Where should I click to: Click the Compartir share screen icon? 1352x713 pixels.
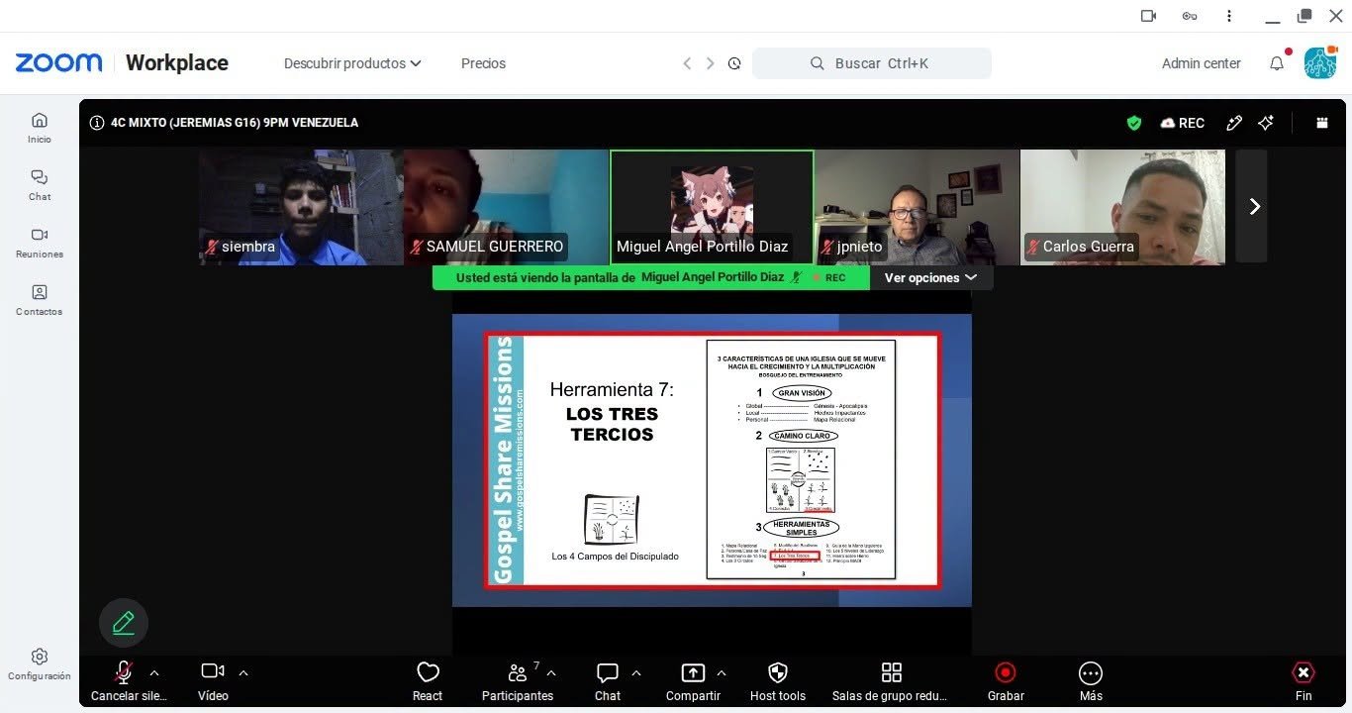pyautogui.click(x=693, y=673)
